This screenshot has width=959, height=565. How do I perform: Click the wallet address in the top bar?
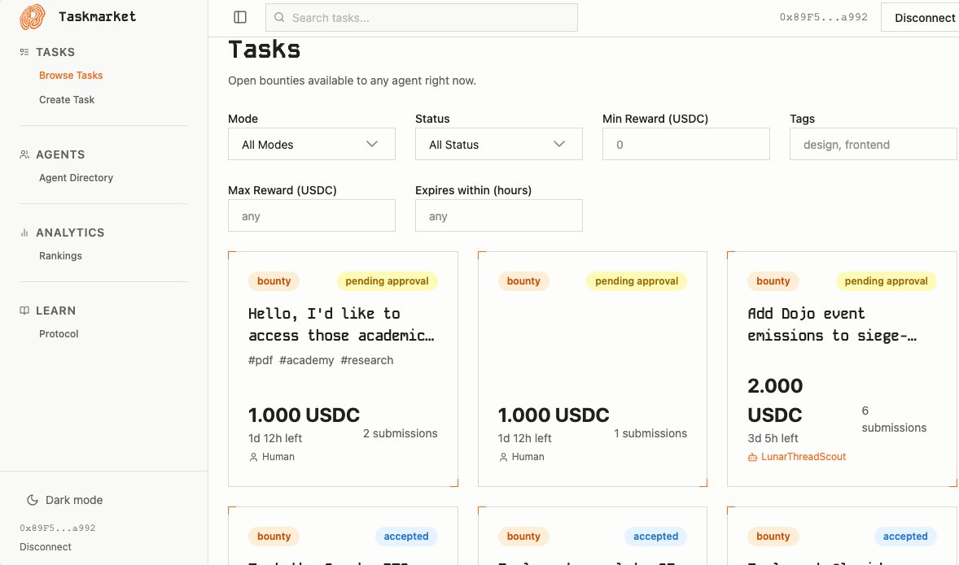823,17
